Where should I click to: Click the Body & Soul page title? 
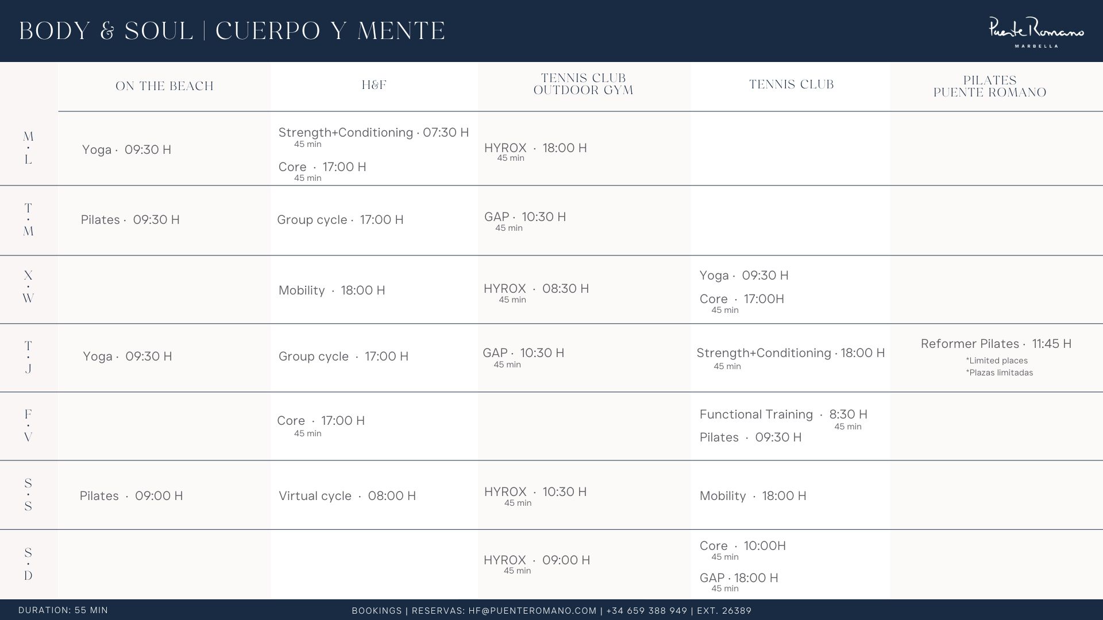232,31
